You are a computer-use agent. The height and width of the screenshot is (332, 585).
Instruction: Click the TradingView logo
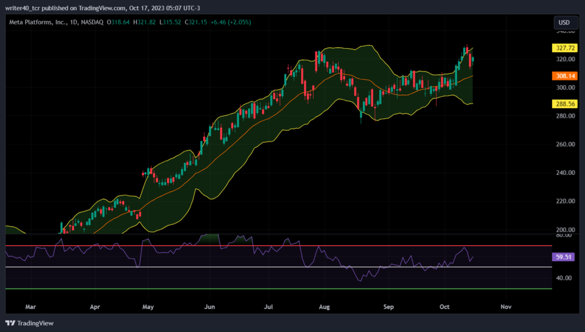click(x=30, y=323)
